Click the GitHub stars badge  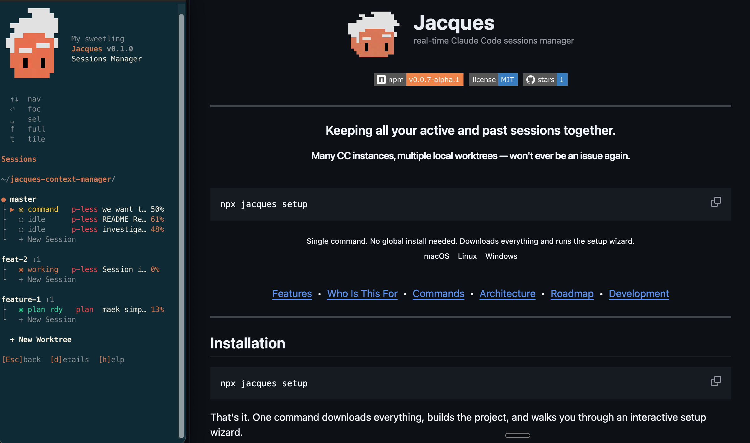click(x=545, y=80)
